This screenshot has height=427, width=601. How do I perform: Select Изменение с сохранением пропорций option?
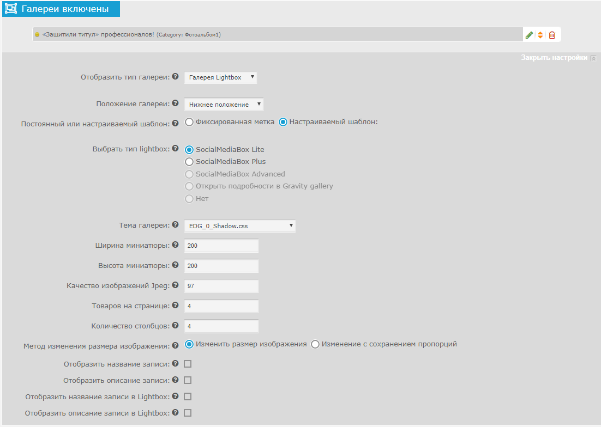315,344
